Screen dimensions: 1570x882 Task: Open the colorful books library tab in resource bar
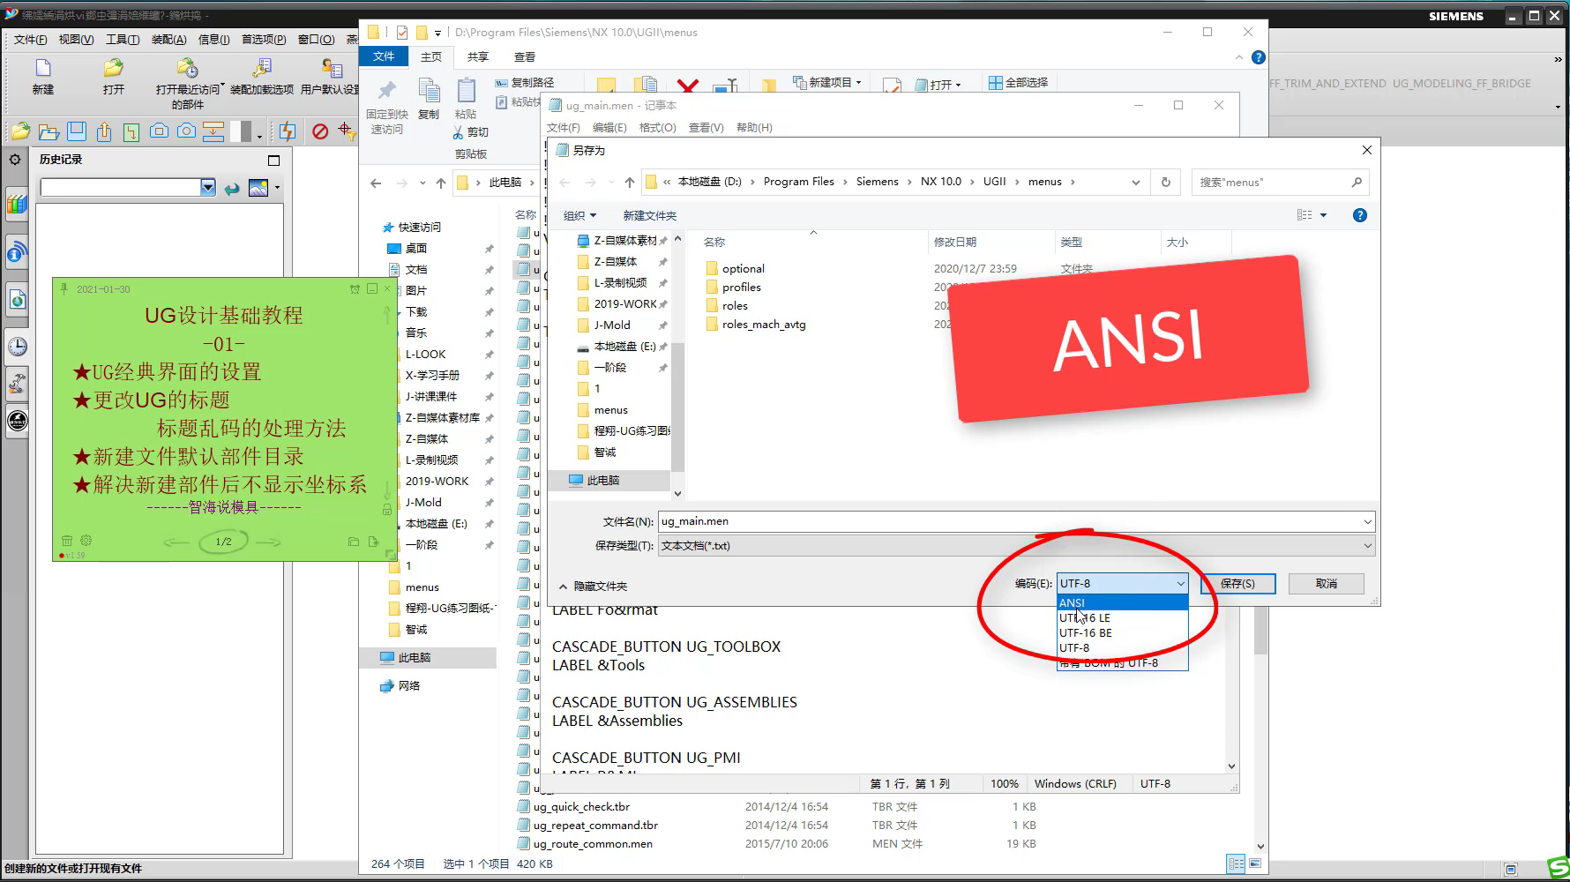point(17,205)
